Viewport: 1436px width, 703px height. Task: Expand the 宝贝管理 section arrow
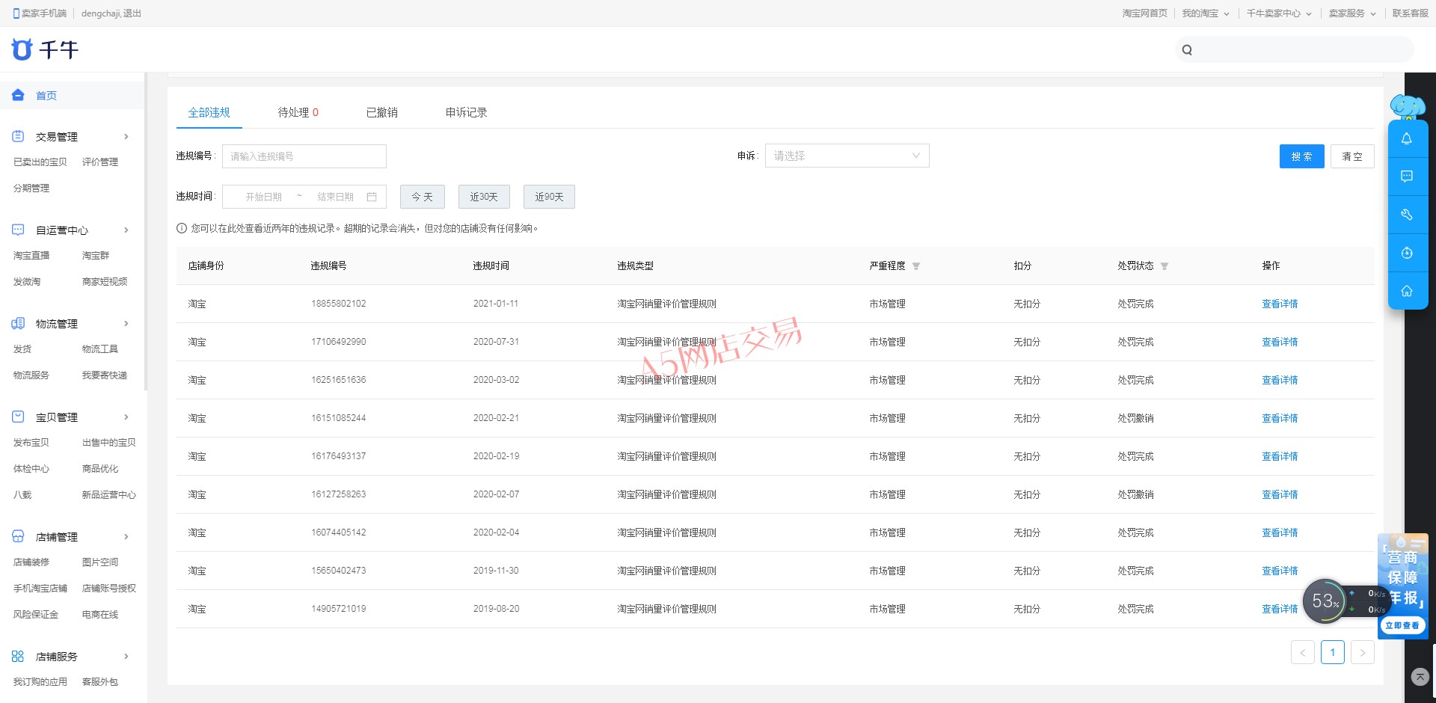(126, 417)
